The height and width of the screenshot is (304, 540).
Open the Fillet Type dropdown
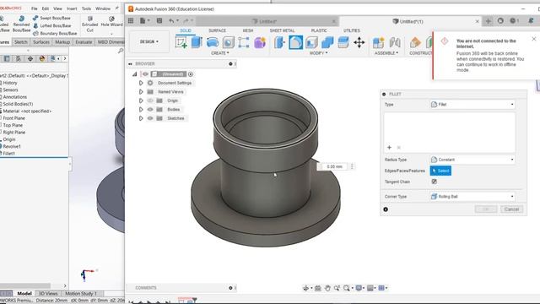(x=472, y=105)
